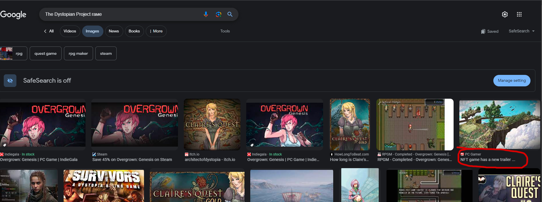Click the SafeSearch off eye icon
The width and height of the screenshot is (542, 202).
coord(10,81)
